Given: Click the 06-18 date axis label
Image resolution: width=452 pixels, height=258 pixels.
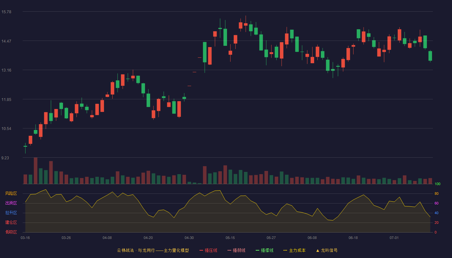Looking at the screenshot, I should (x=353, y=238).
